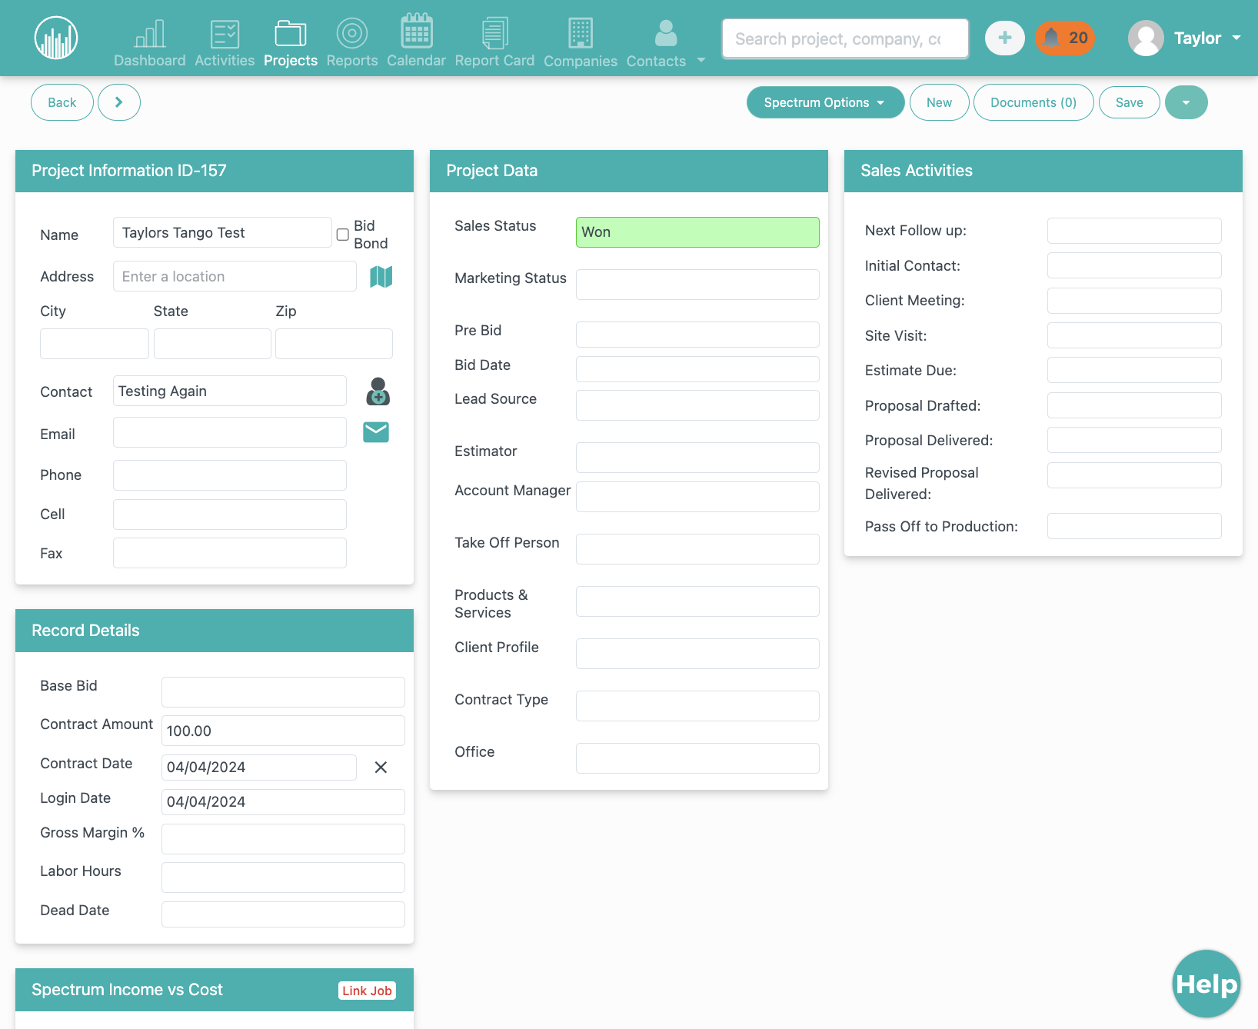
Task: Click the Gross Margin % field
Action: tap(283, 839)
